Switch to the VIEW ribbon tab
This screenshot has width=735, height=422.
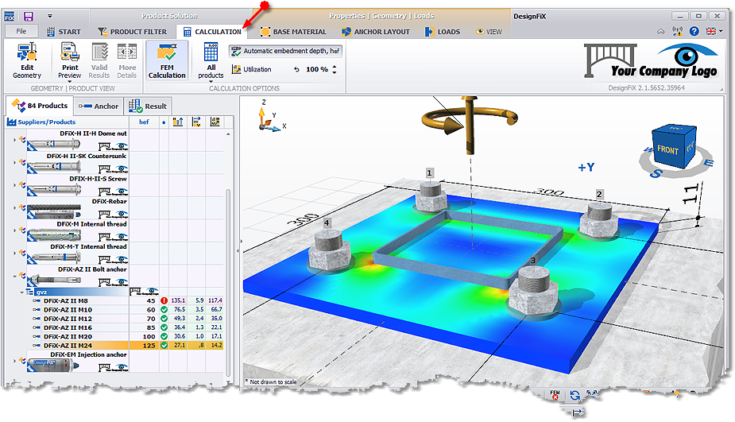pyautogui.click(x=489, y=32)
